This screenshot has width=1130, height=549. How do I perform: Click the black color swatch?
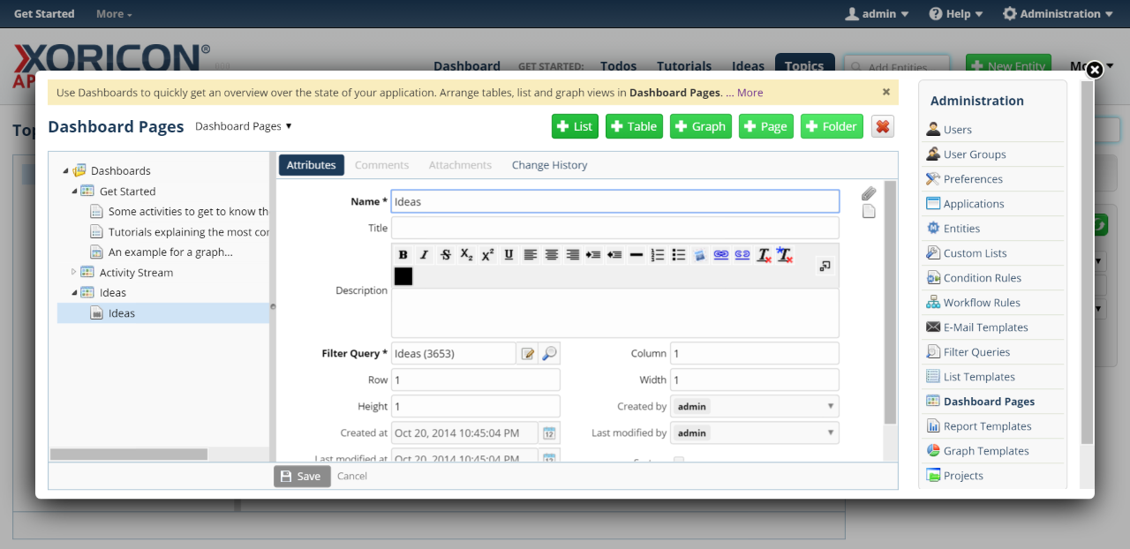403,277
